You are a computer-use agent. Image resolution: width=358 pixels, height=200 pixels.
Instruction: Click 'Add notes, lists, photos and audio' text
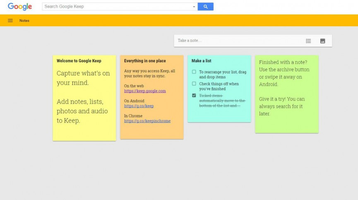(82, 111)
